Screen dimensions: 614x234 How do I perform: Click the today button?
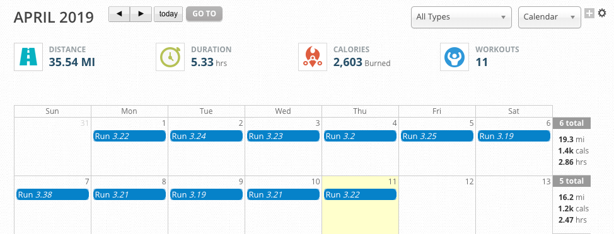point(168,14)
